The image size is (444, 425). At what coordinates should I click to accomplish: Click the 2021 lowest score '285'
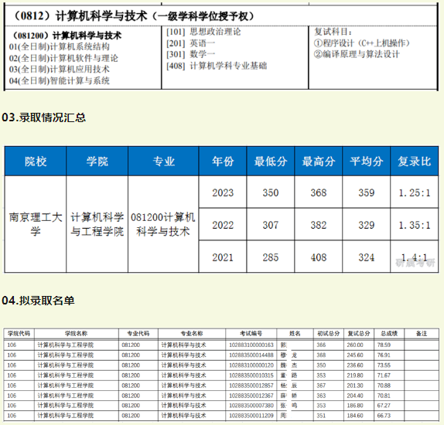pyautogui.click(x=271, y=257)
